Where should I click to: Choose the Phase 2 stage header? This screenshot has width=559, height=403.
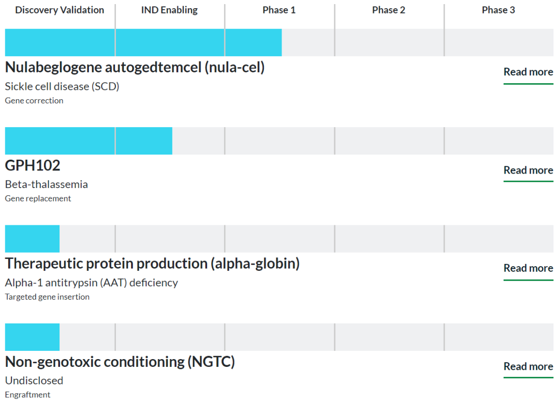389,10
